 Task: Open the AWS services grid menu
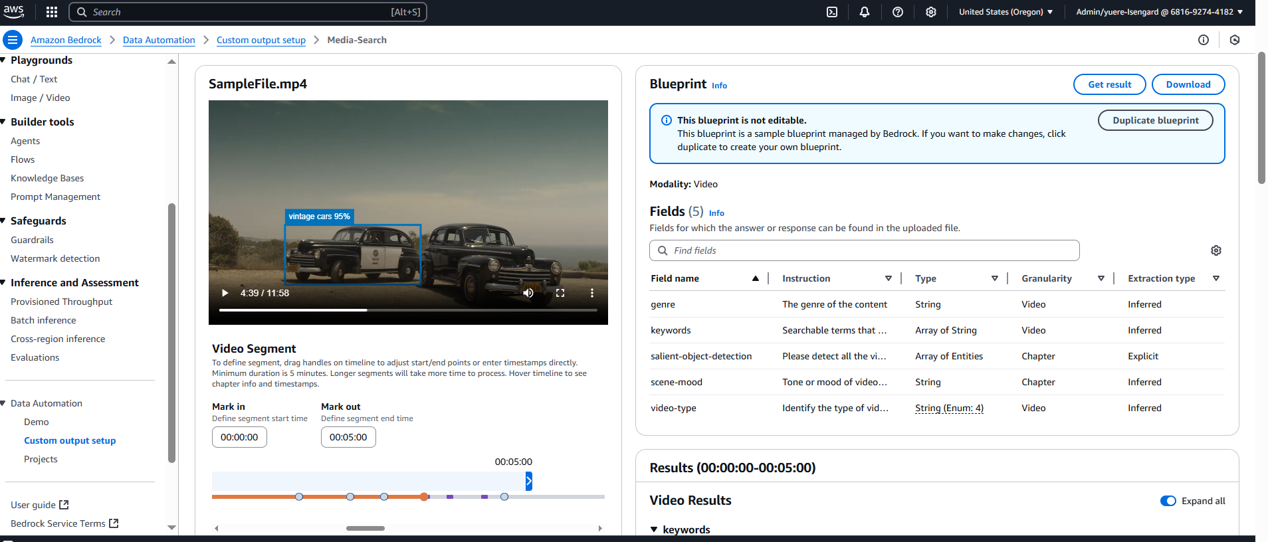(x=52, y=12)
